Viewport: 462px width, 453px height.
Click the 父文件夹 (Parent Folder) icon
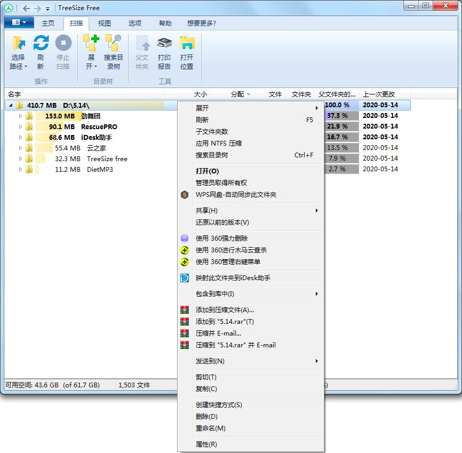pyautogui.click(x=142, y=52)
